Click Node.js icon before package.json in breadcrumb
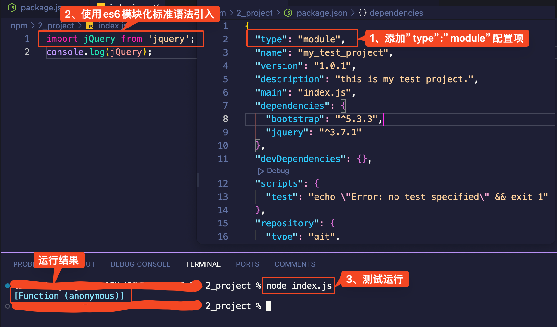The width and height of the screenshot is (557, 327). tap(288, 13)
